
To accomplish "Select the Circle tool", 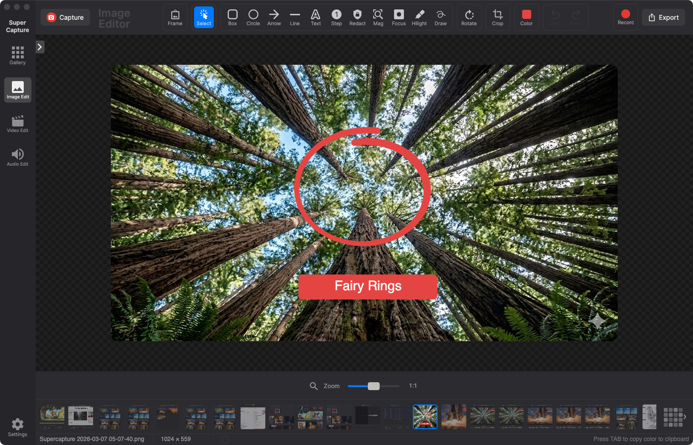I will point(253,17).
